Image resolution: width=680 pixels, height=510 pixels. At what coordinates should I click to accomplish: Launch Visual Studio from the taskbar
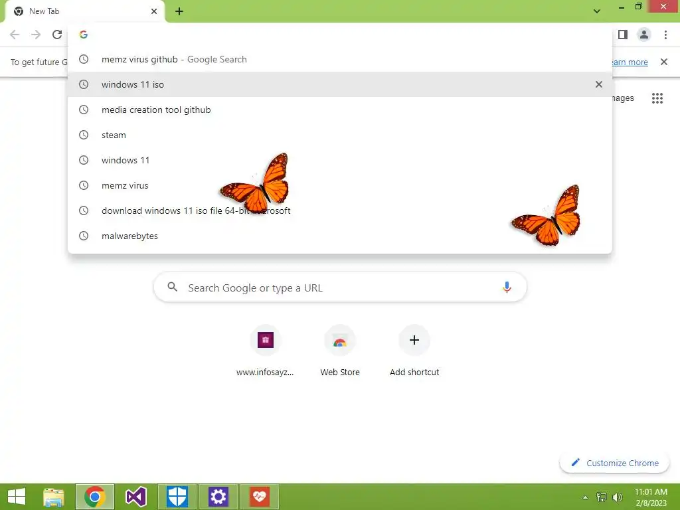tap(135, 497)
